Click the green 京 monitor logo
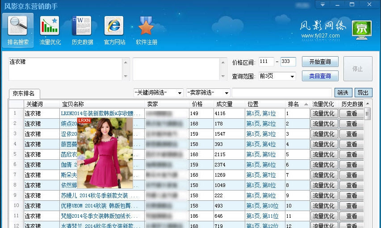 361,30
